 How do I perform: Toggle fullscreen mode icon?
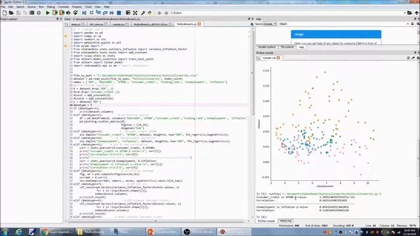coord(135,13)
